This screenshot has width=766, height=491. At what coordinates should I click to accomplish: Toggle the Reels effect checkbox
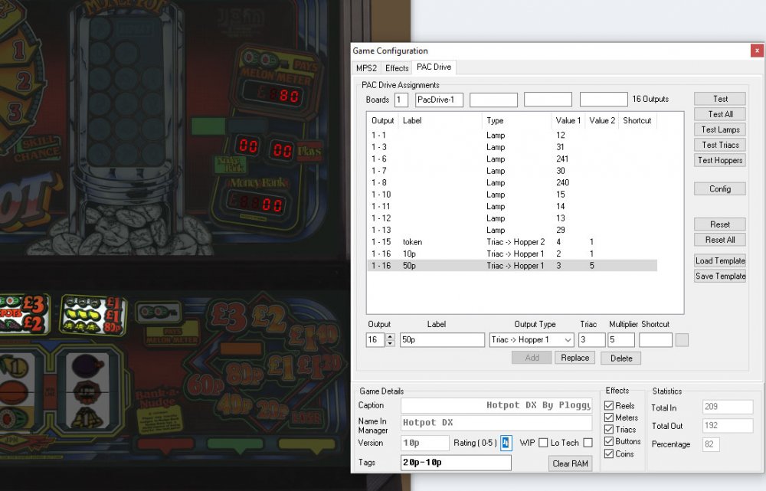tap(609, 405)
